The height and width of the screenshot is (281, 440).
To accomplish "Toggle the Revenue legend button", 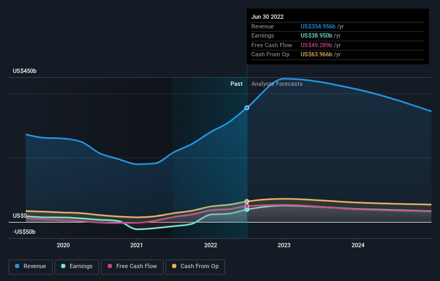I will coord(31,267).
